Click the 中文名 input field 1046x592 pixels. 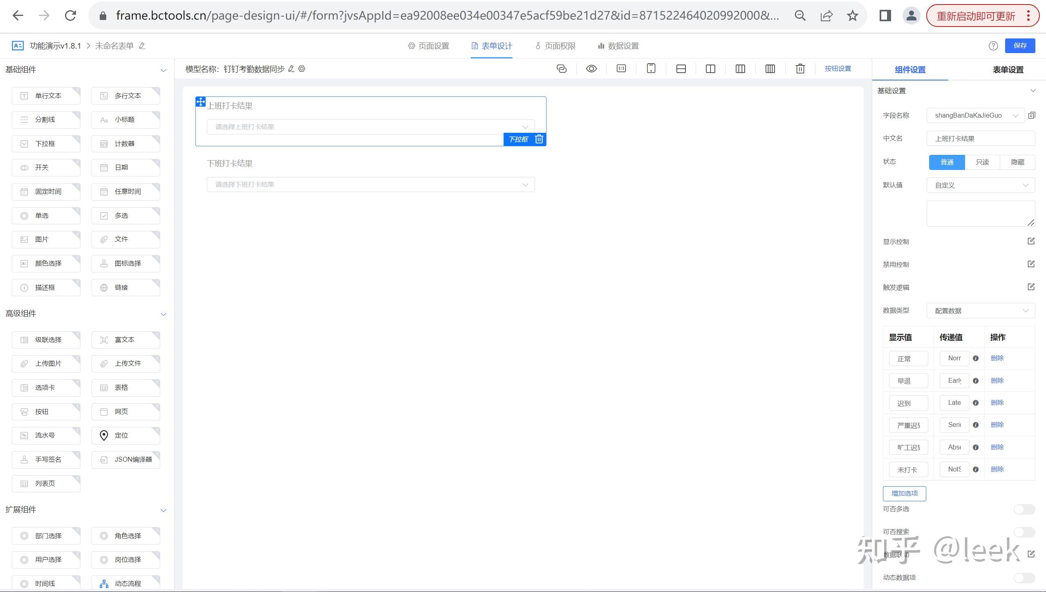click(980, 139)
